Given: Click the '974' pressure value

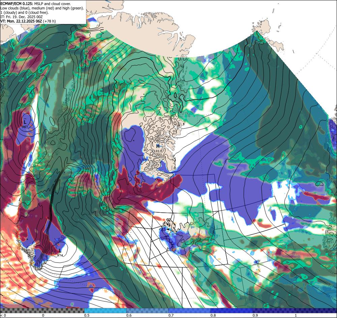Looking at the screenshot, I should point(60,255).
